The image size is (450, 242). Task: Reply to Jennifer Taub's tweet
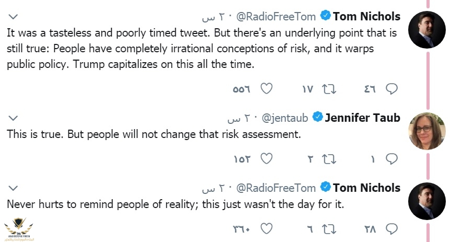click(x=391, y=159)
